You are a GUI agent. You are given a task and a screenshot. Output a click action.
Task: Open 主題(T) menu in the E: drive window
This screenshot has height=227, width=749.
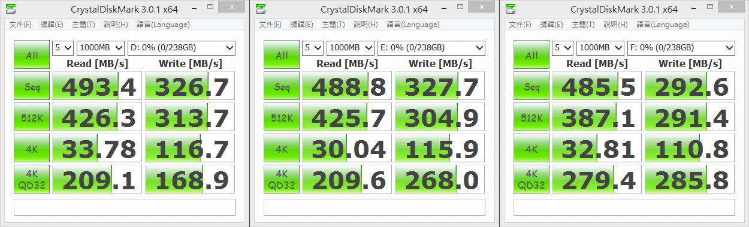coord(333,25)
